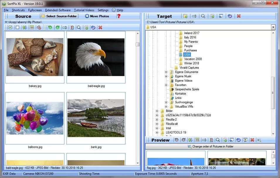Select the bank.jpg thumbnail

click(x=96, y=118)
